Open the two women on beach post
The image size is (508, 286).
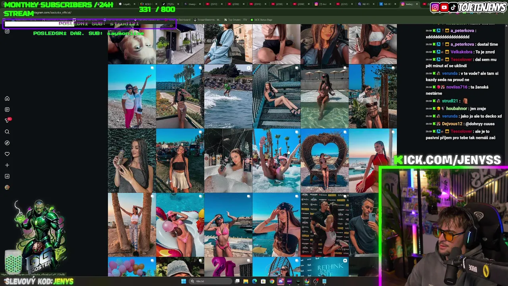click(x=132, y=97)
